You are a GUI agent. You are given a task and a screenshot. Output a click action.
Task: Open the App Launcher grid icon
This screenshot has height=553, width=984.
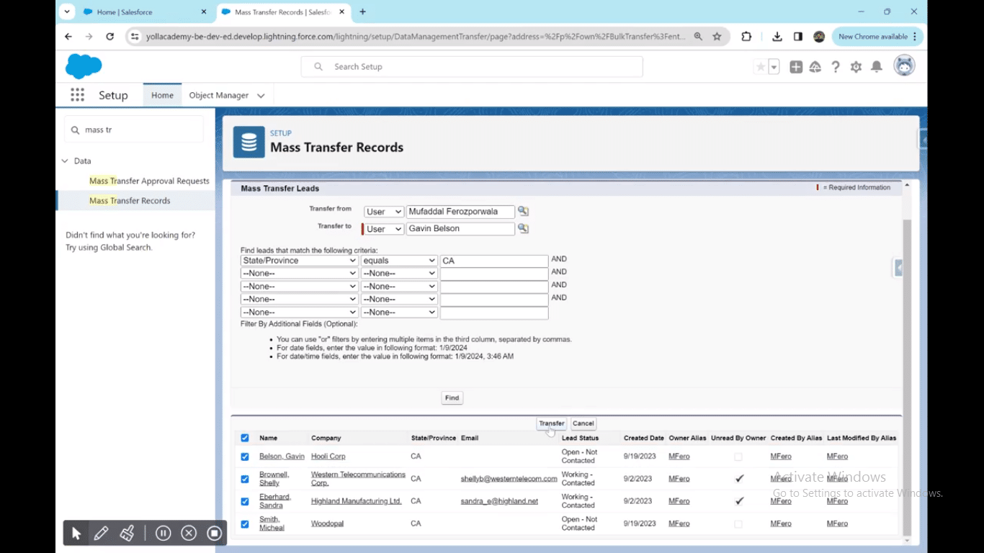(77, 95)
